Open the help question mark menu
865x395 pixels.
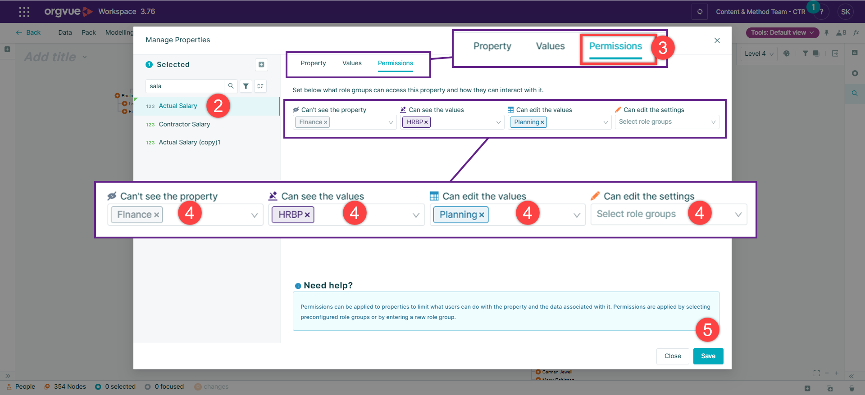[x=821, y=12]
